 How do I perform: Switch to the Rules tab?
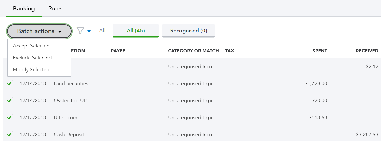coord(55,9)
